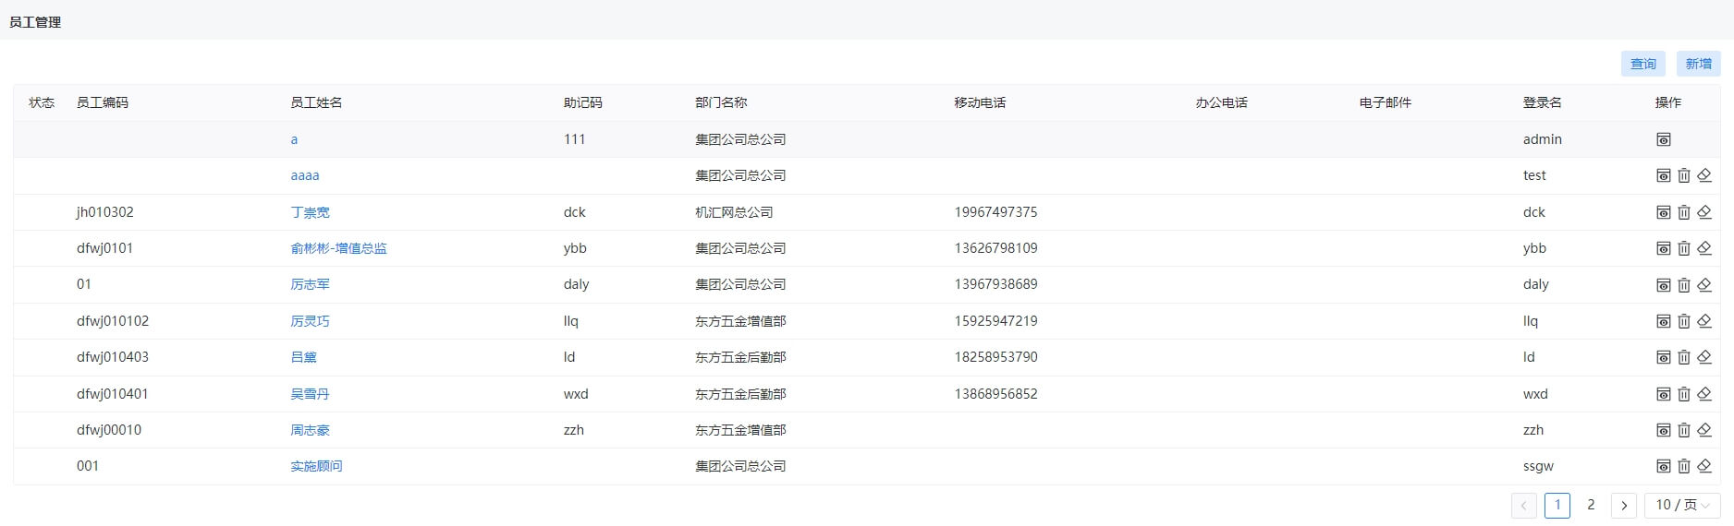Viewport: 1734px width, 526px height.
Task: View details icon for ybb row
Action: point(1663,248)
